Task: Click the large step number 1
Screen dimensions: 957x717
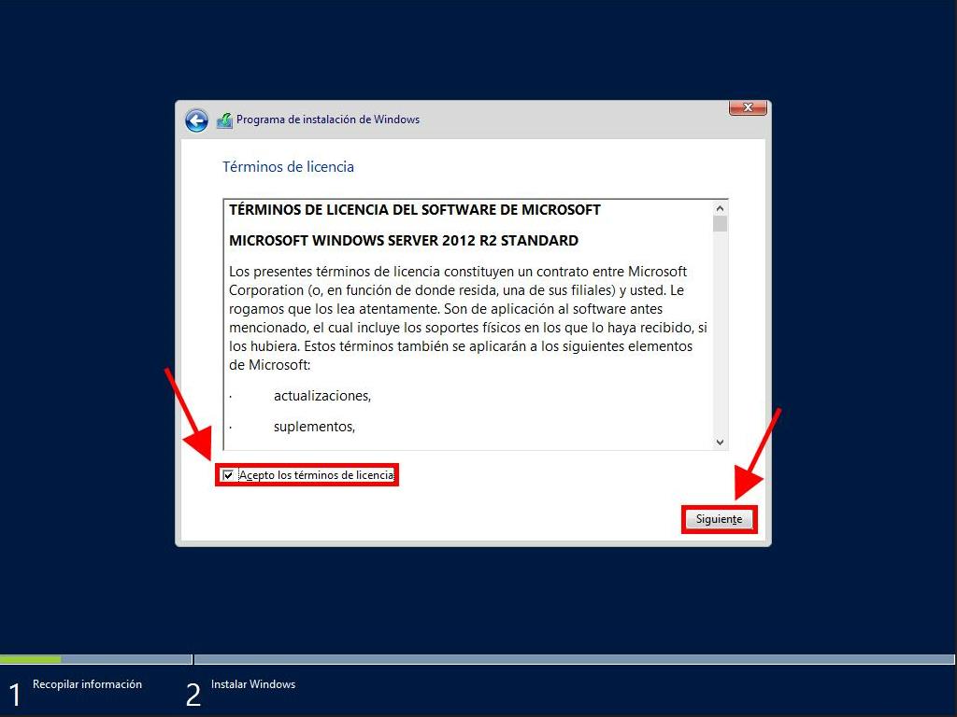Action: (x=14, y=695)
